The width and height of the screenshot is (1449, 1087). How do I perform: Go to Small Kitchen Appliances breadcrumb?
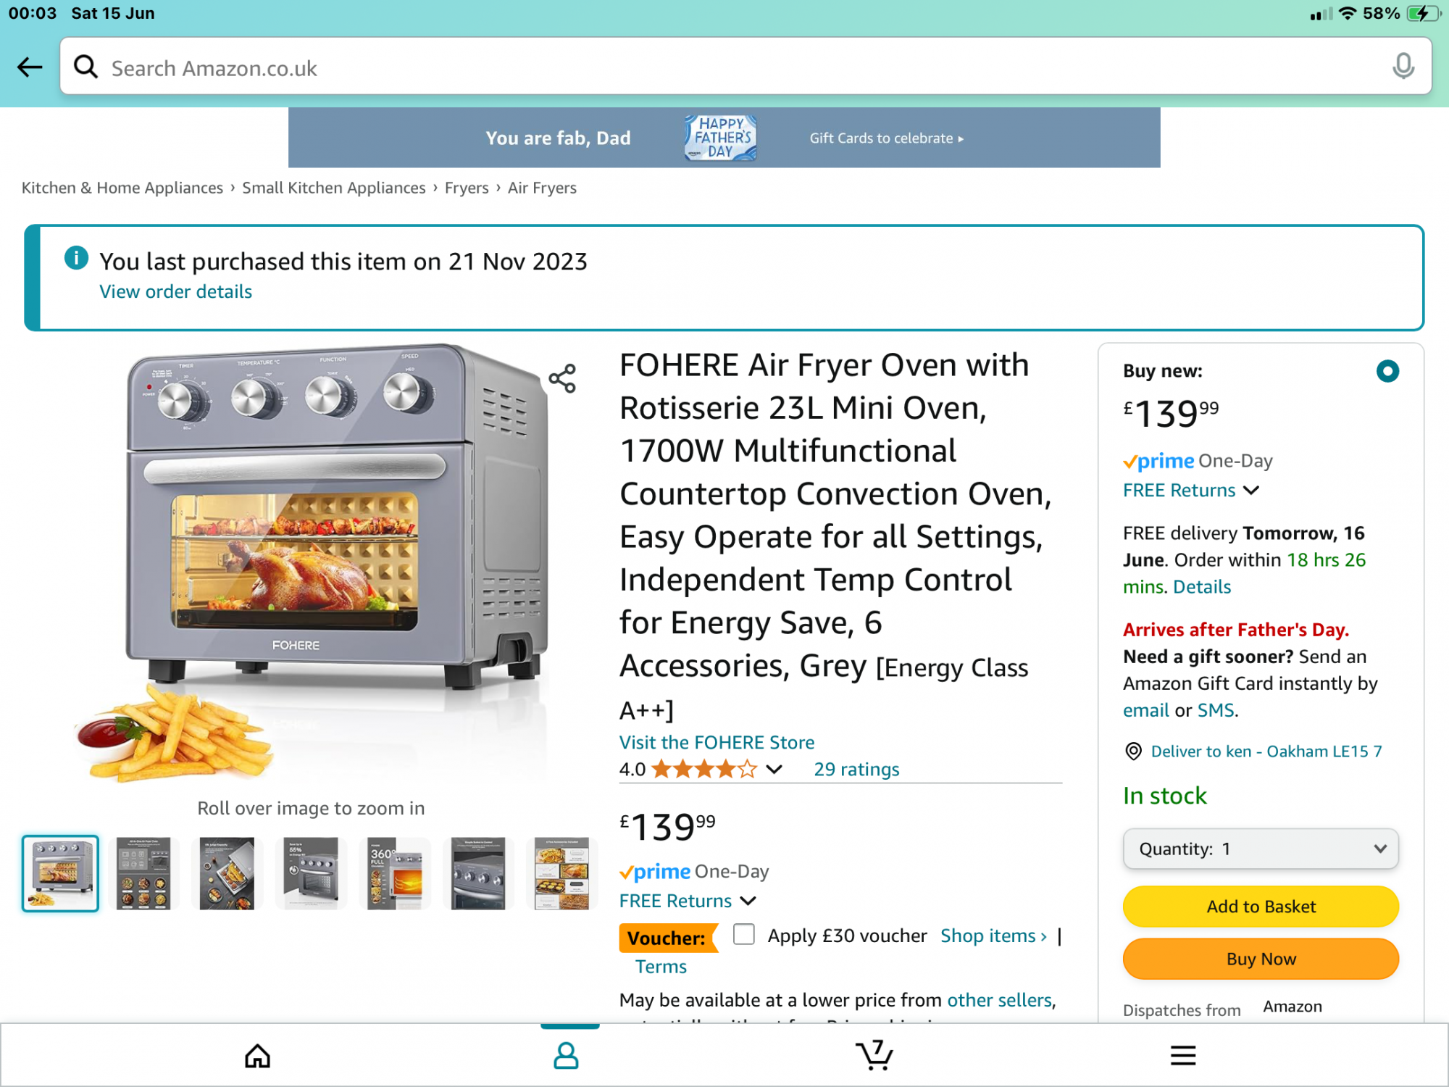point(334,188)
